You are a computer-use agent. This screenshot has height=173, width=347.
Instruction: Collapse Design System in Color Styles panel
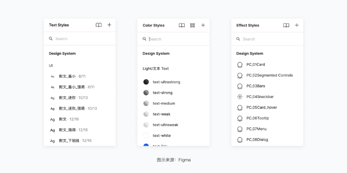[x=156, y=54]
